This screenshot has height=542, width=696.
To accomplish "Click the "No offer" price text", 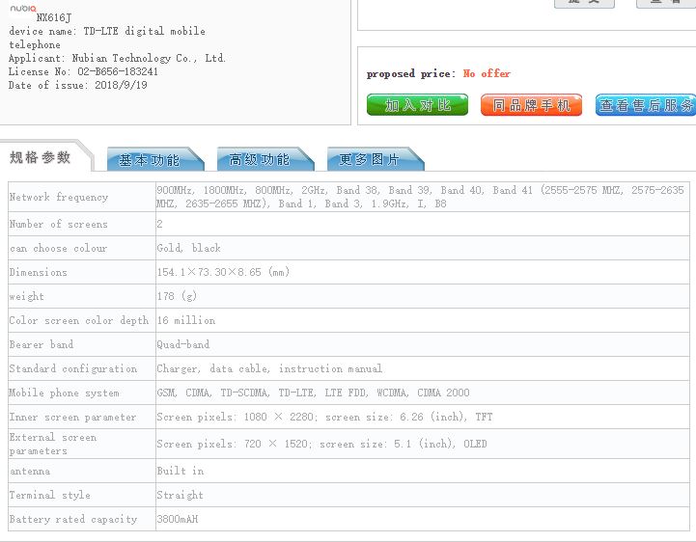I will pyautogui.click(x=487, y=73).
